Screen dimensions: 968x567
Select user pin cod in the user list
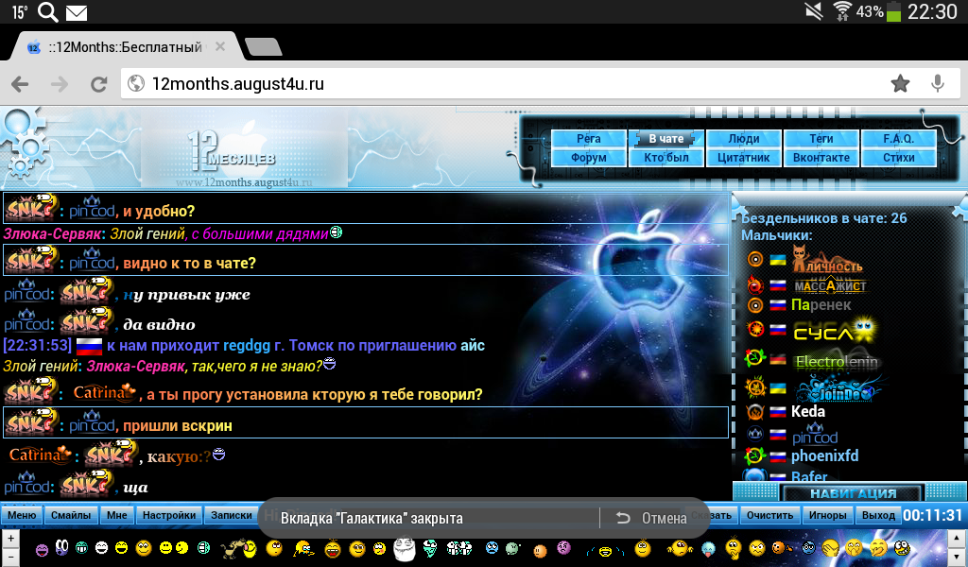[x=815, y=434]
